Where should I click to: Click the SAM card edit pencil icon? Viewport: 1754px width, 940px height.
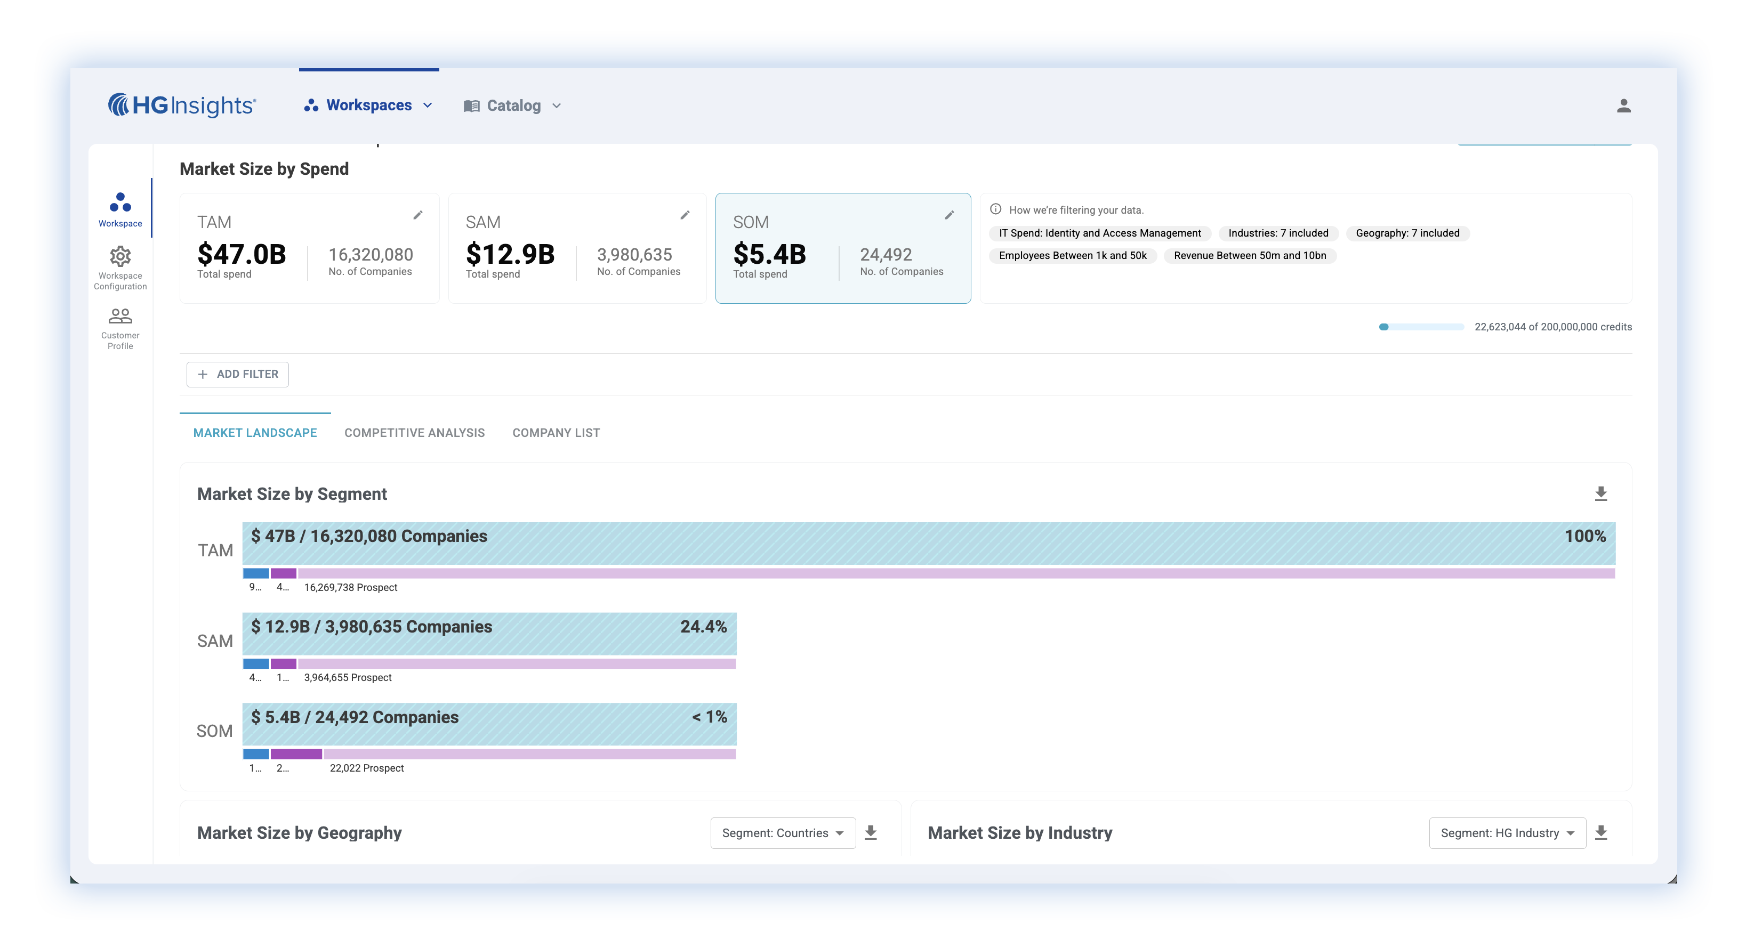pos(685,215)
